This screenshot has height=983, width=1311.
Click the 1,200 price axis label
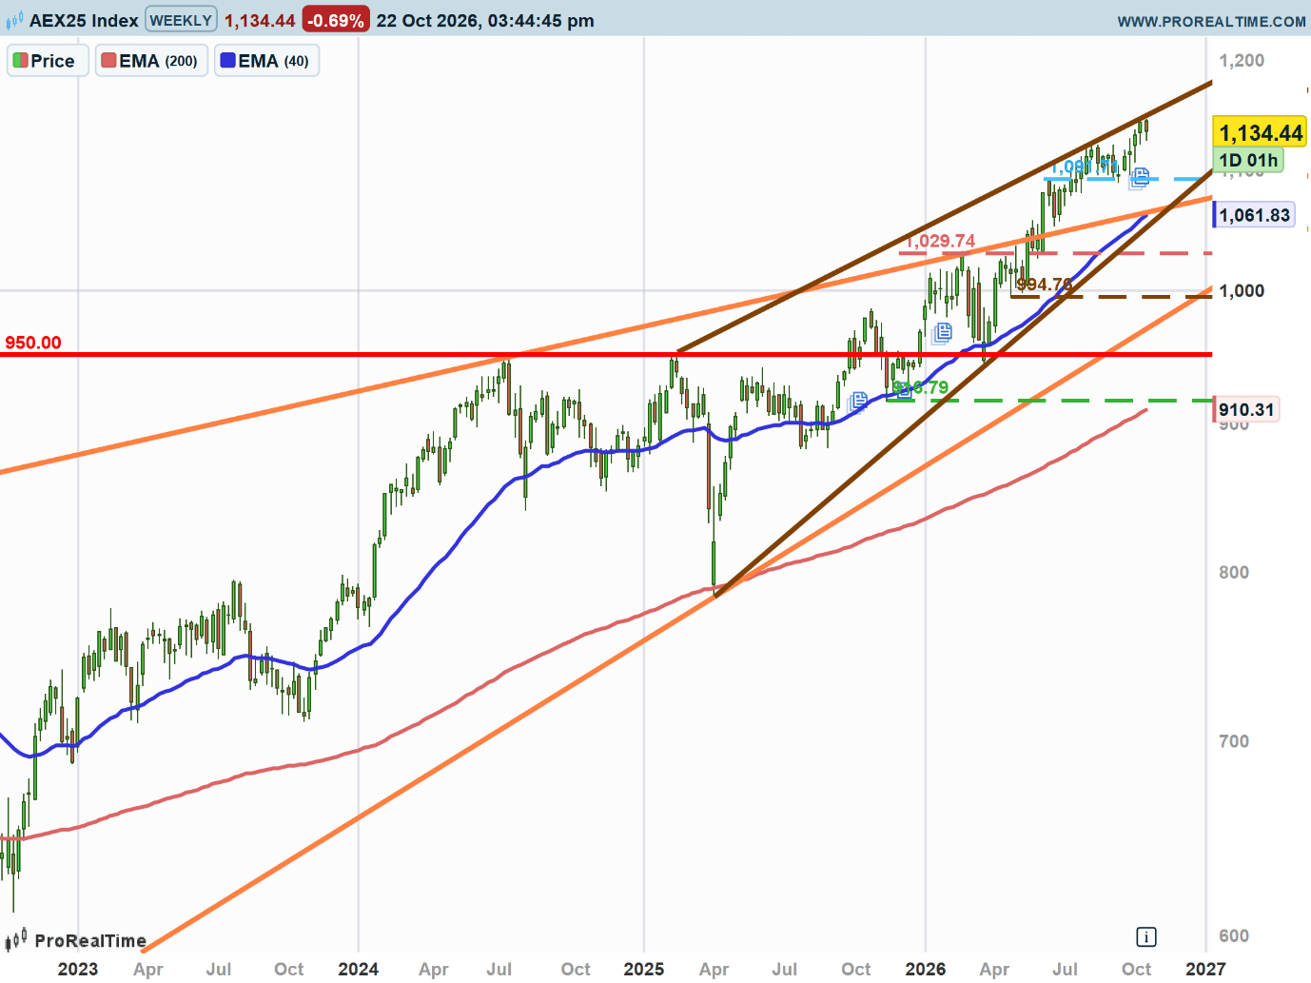pos(1242,61)
